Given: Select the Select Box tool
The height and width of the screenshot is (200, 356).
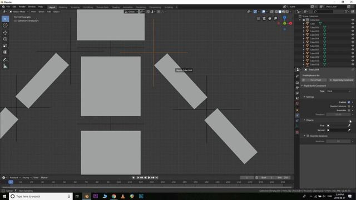Looking at the screenshot, I should tap(5, 19).
